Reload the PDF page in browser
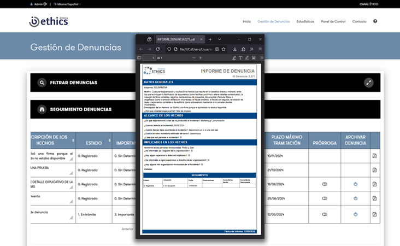This screenshot has width=400, height=246. pos(158,49)
